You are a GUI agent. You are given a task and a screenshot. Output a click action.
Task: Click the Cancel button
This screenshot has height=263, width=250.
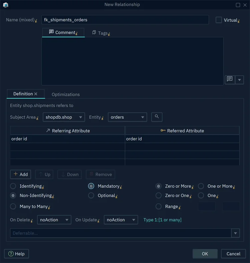tap(233, 254)
